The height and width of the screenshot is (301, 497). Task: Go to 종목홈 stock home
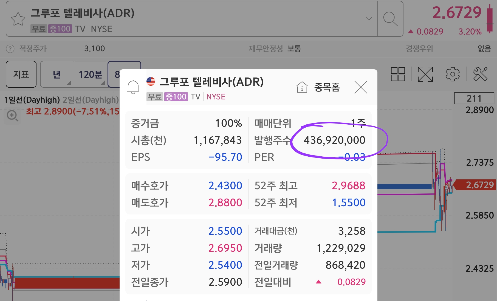click(327, 87)
